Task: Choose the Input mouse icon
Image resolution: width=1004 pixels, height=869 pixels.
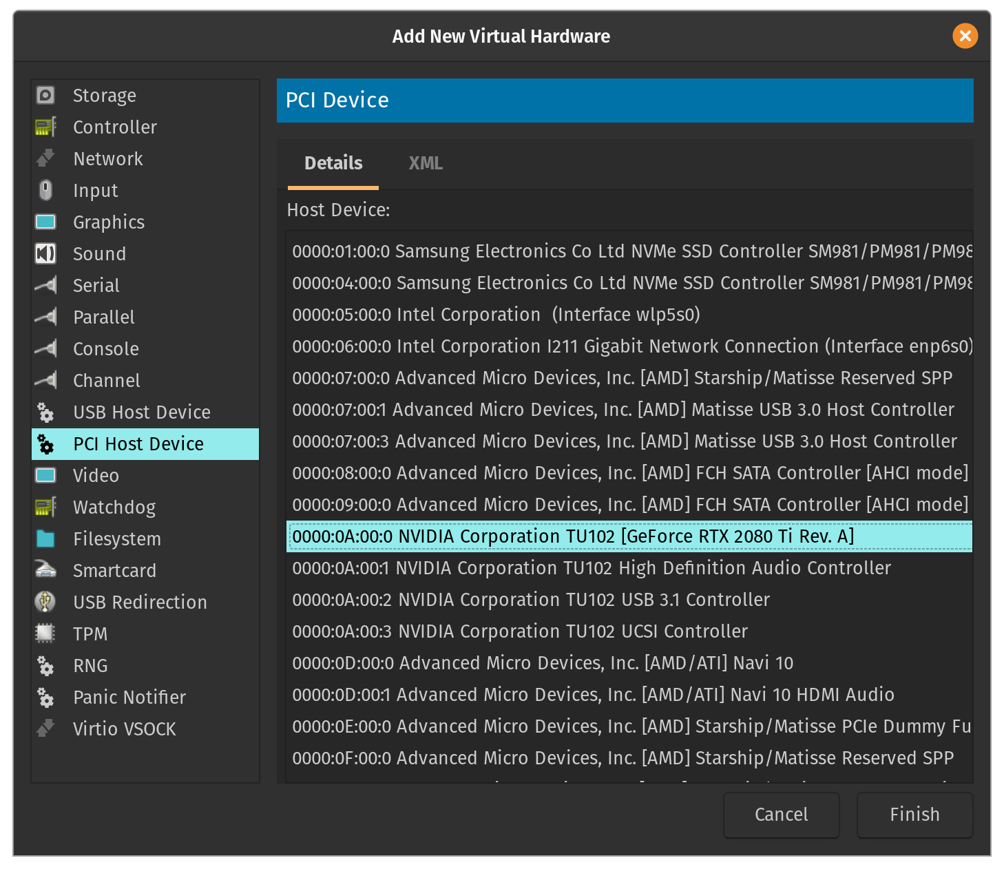Action: pos(45,190)
